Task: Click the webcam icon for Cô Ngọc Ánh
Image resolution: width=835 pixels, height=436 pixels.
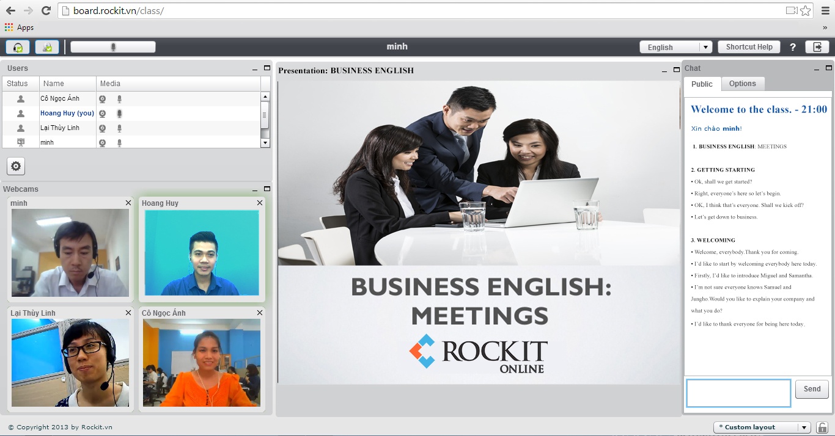Action: pyautogui.click(x=103, y=99)
